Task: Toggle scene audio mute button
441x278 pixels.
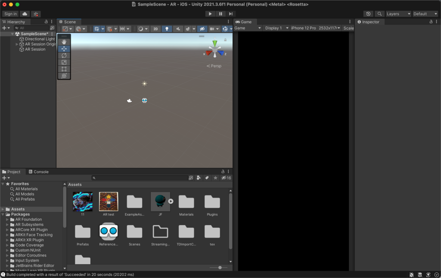Action: click(x=178, y=29)
